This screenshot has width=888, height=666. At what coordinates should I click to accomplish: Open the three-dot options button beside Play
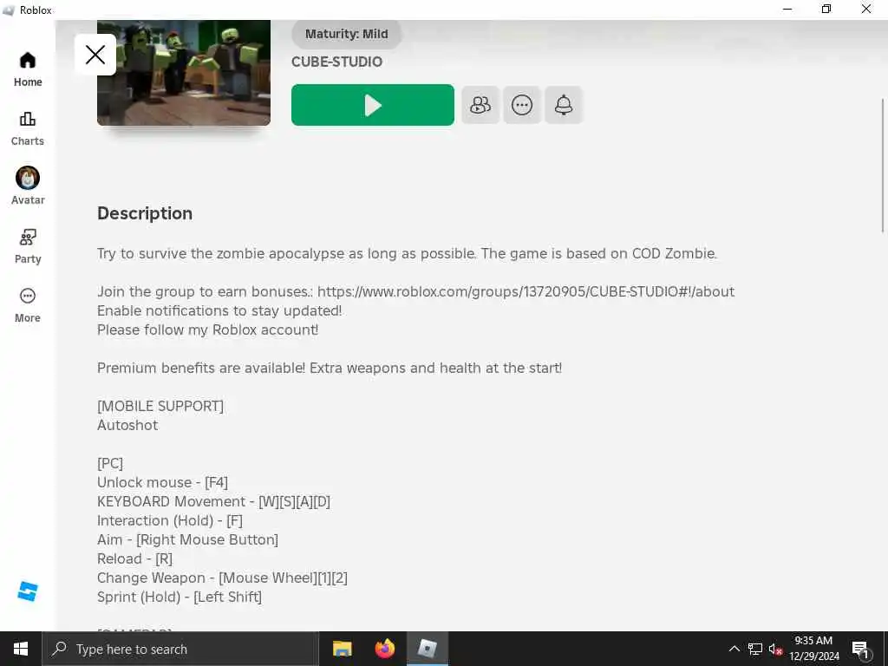521,105
